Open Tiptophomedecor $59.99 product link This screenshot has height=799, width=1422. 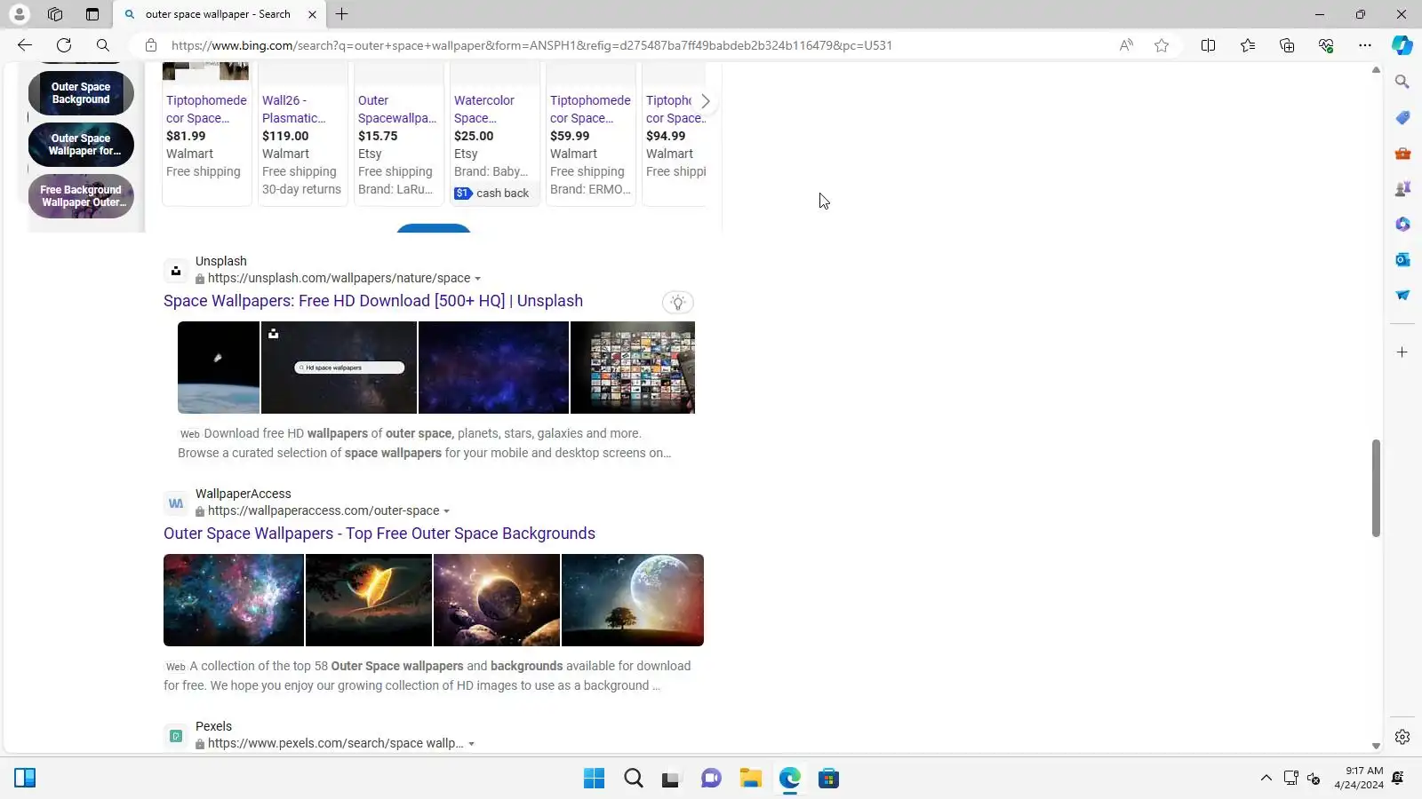click(590, 109)
